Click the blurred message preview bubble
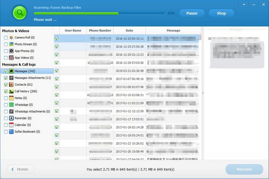The image size is (269, 179). click(x=237, y=55)
